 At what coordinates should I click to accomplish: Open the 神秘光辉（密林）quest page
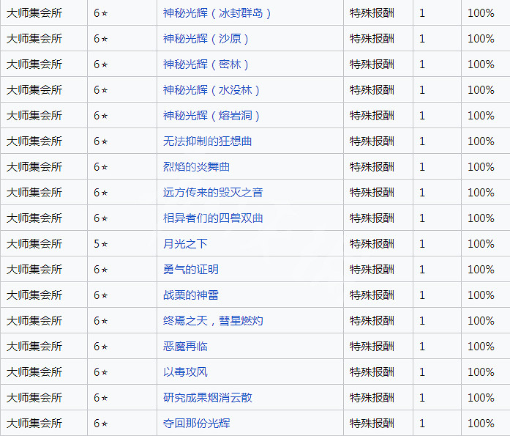(206, 64)
